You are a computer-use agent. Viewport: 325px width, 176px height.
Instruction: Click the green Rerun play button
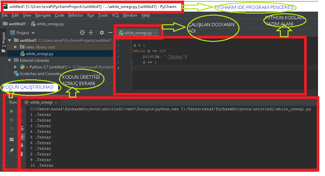pyautogui.click(x=12, y=111)
